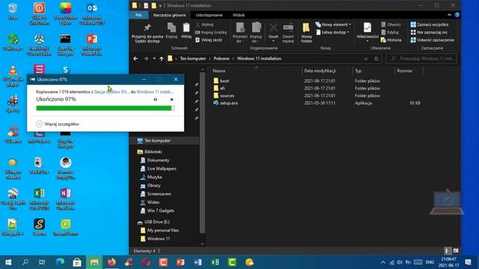Image resolution: width=479 pixels, height=269 pixels.
Task: Click Pobrane in address breadcrumb
Action: [222, 58]
